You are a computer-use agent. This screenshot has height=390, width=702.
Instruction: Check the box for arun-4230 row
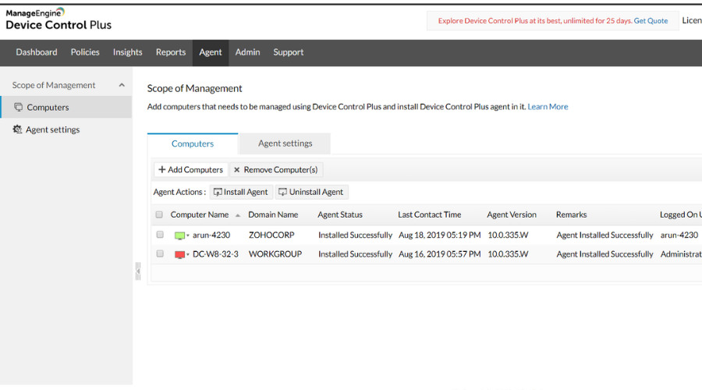pos(160,235)
